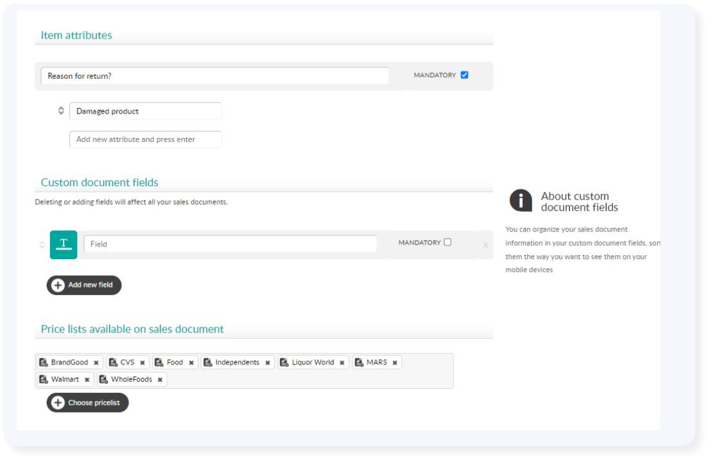711x462 pixels.
Task: Click the BrandGood pricelist icon
Action: 44,363
